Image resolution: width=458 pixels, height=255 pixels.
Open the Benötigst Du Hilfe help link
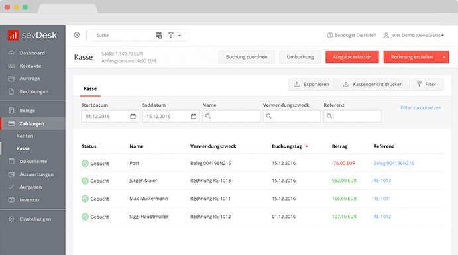tap(351, 35)
